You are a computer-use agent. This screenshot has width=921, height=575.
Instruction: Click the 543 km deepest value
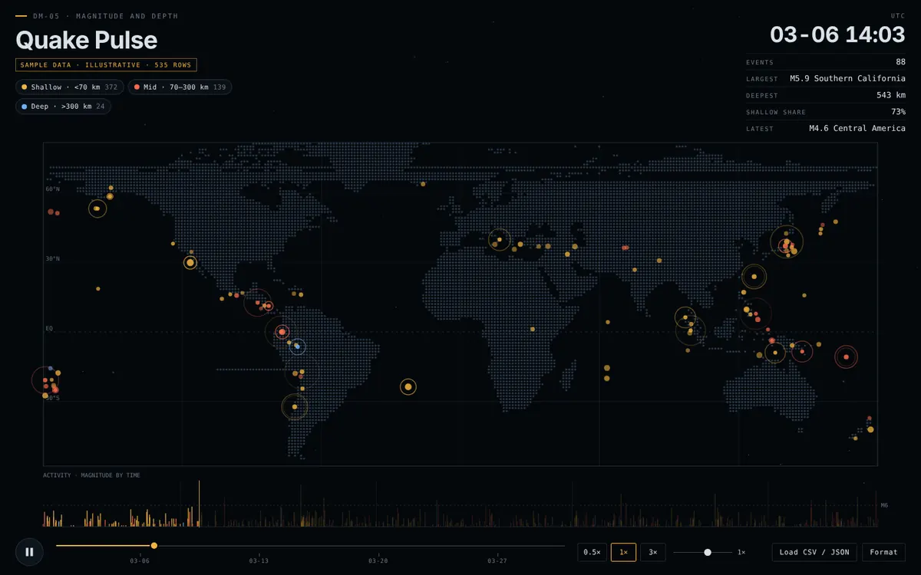(891, 95)
